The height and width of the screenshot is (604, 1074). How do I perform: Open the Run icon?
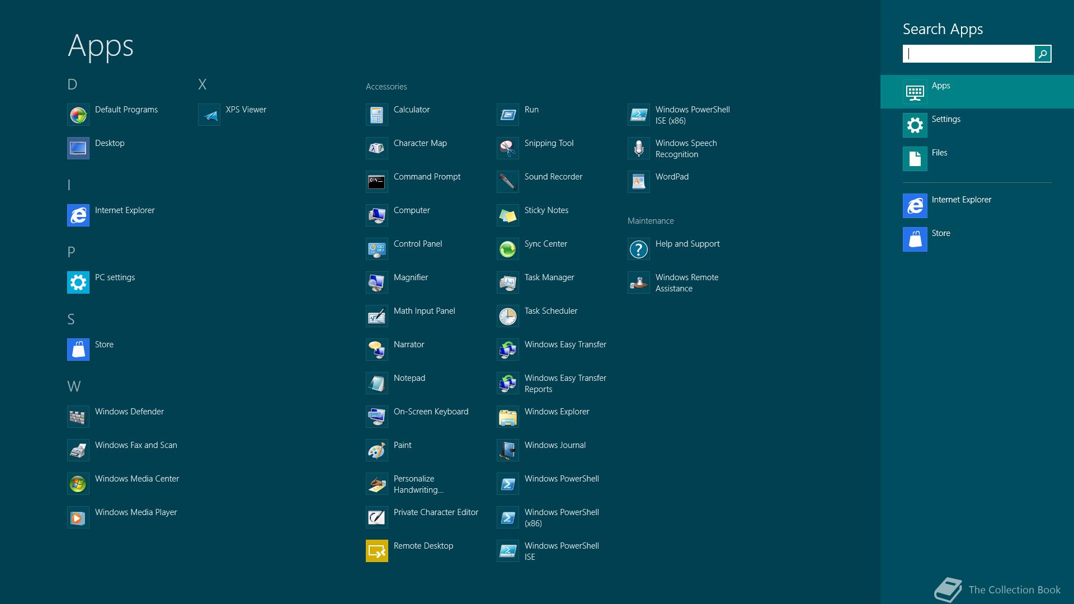[507, 115]
